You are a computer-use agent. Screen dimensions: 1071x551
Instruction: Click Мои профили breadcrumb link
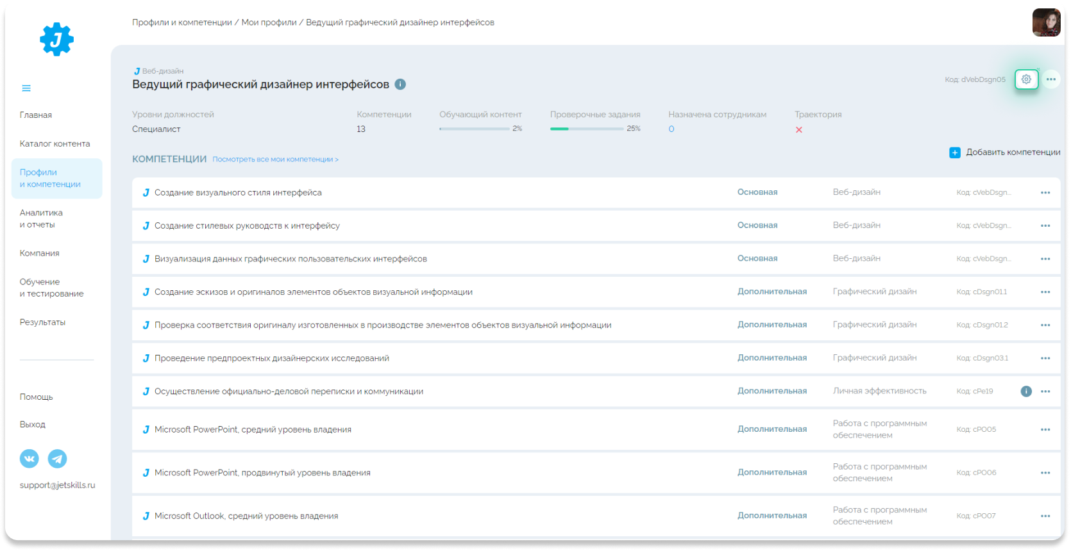[269, 22]
